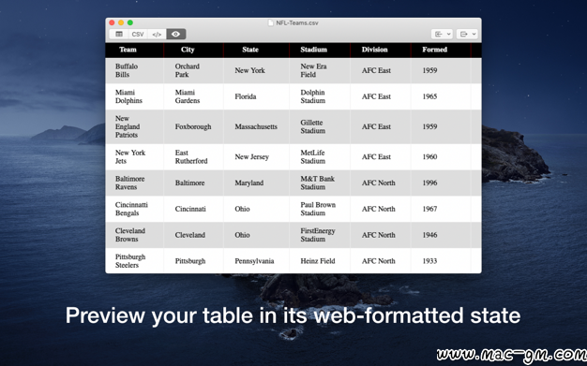Select the Orchard Park cell

point(193,70)
